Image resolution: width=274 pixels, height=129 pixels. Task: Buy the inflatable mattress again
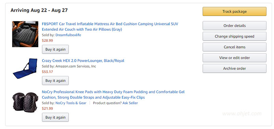pyautogui.click(x=55, y=49)
